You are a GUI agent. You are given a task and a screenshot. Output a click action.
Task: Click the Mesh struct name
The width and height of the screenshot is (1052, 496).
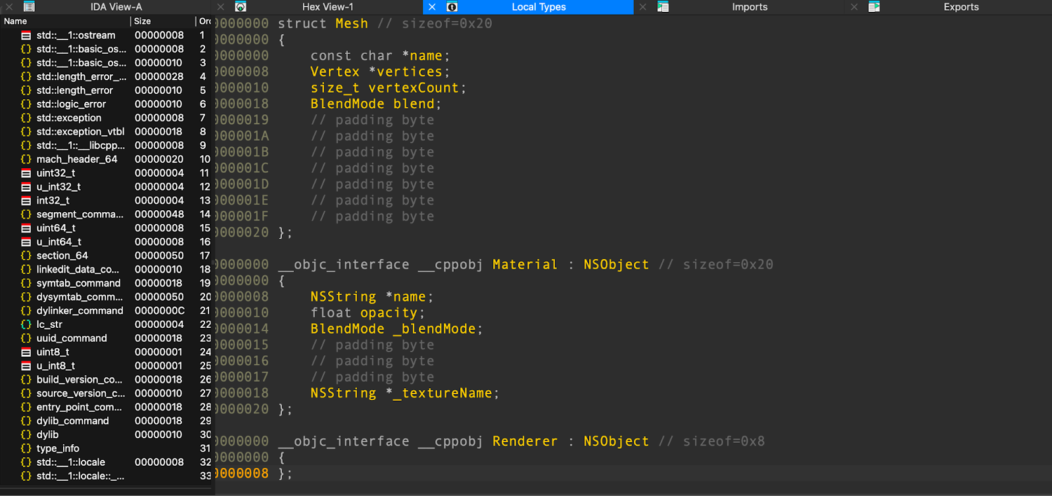(x=352, y=24)
